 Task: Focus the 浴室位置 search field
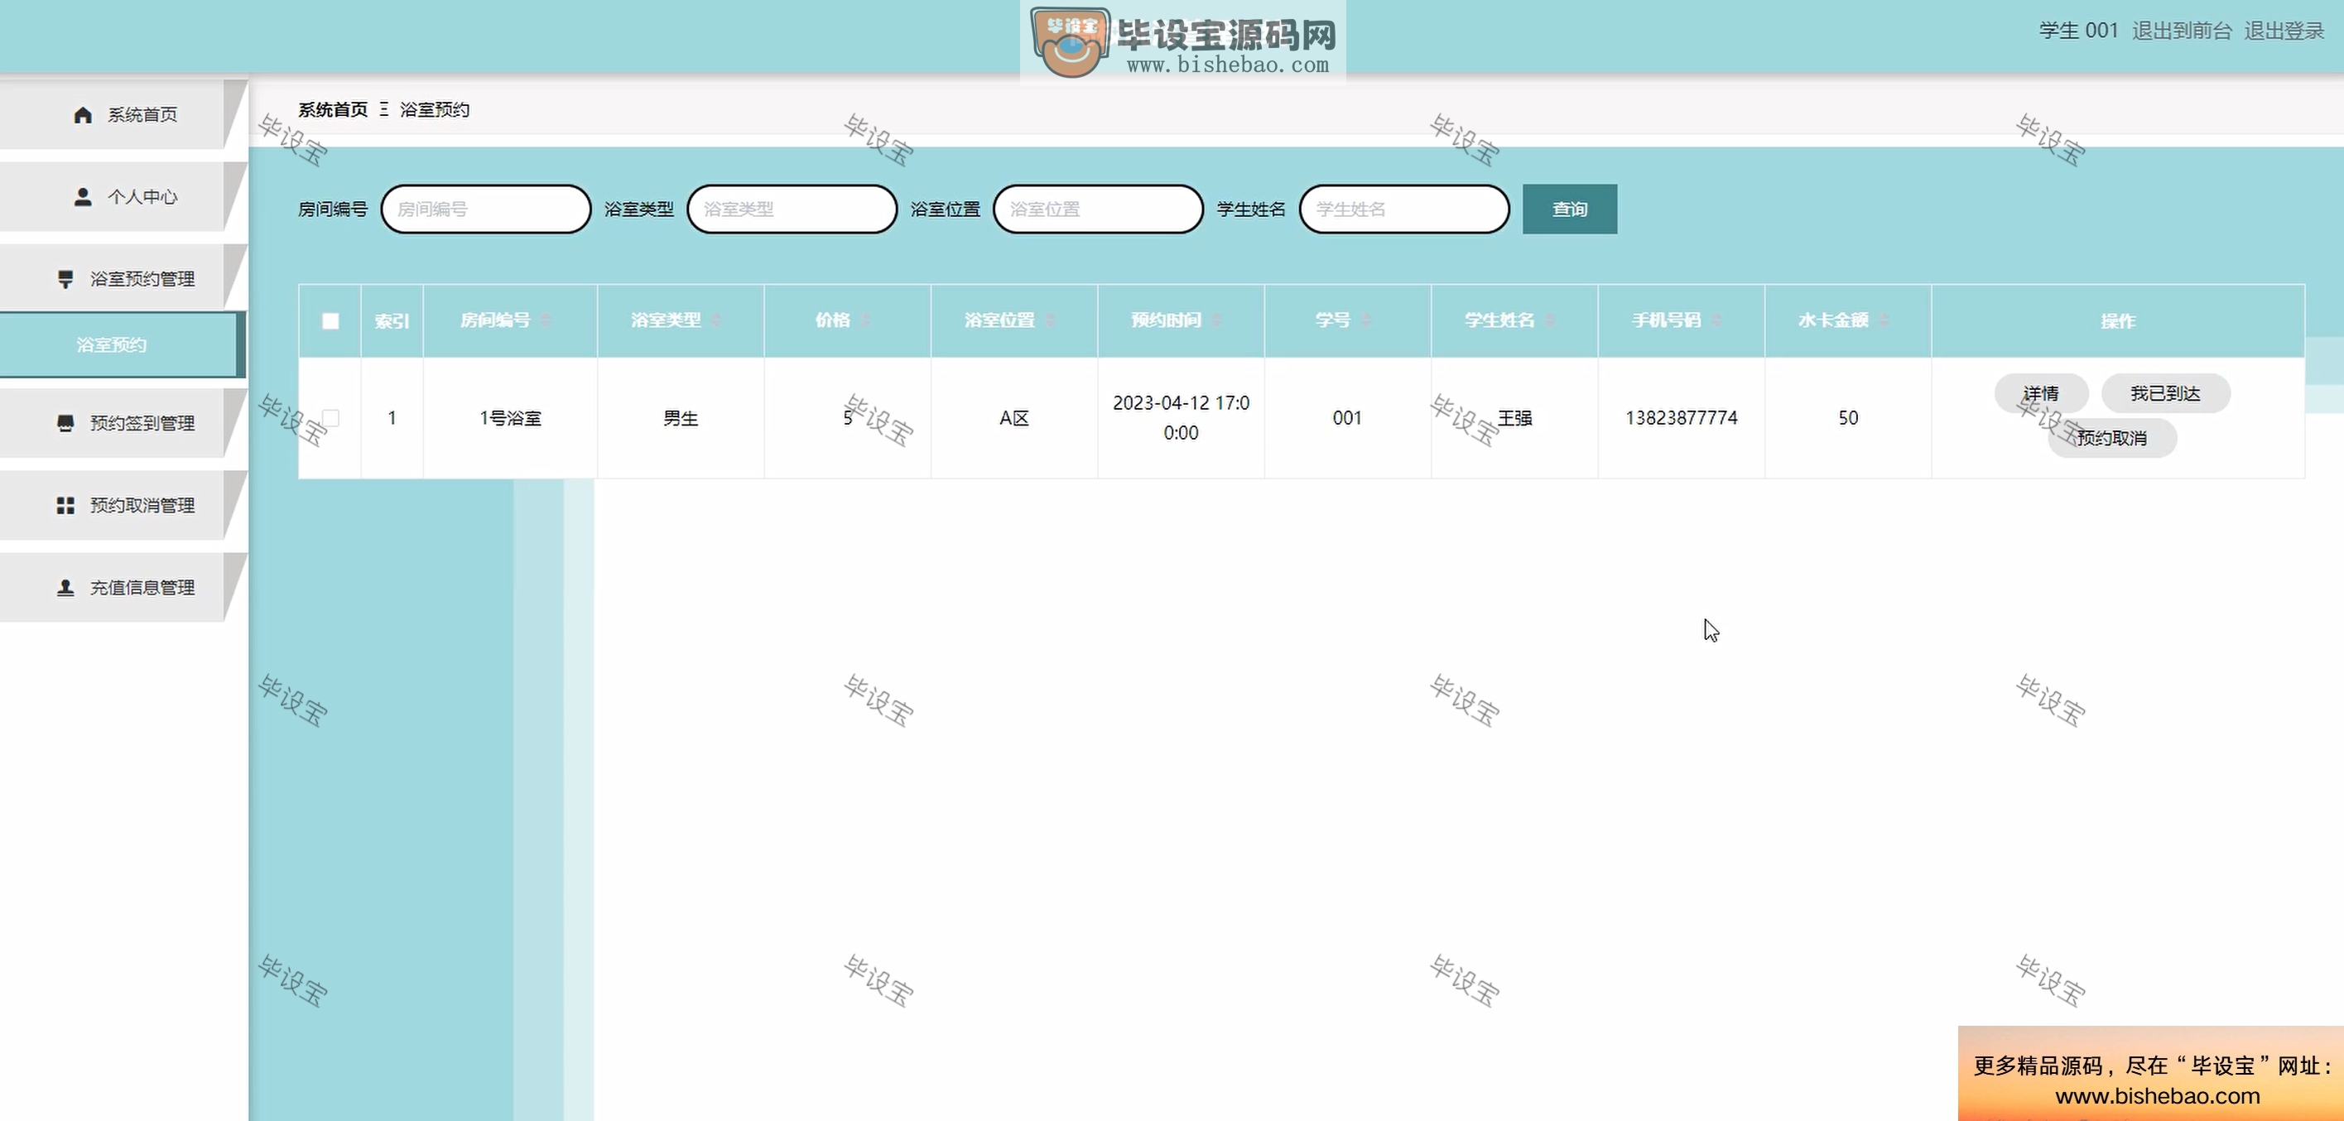point(1098,209)
